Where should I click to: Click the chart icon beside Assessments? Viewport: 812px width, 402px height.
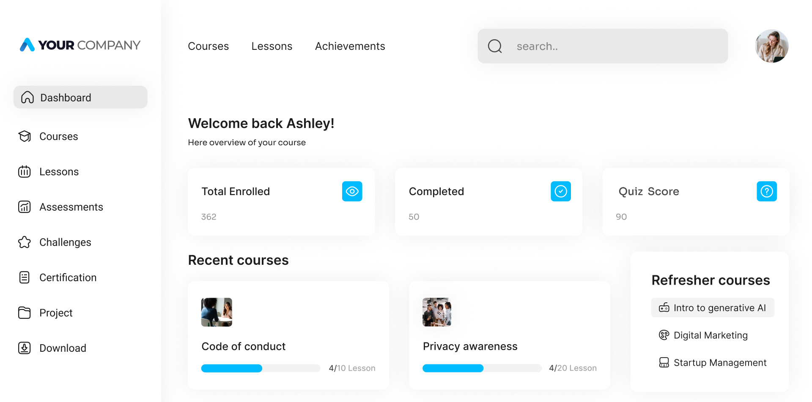click(x=25, y=207)
